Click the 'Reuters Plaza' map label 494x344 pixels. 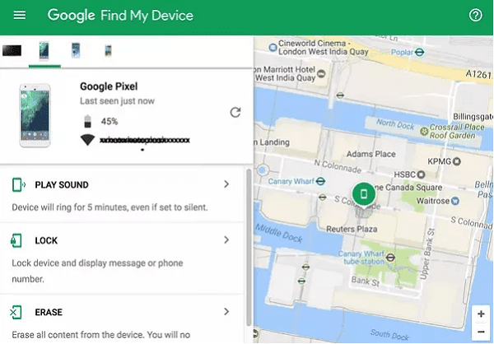[x=352, y=229]
